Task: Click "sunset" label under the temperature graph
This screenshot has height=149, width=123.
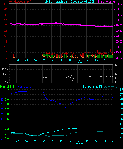Action: (79, 143)
